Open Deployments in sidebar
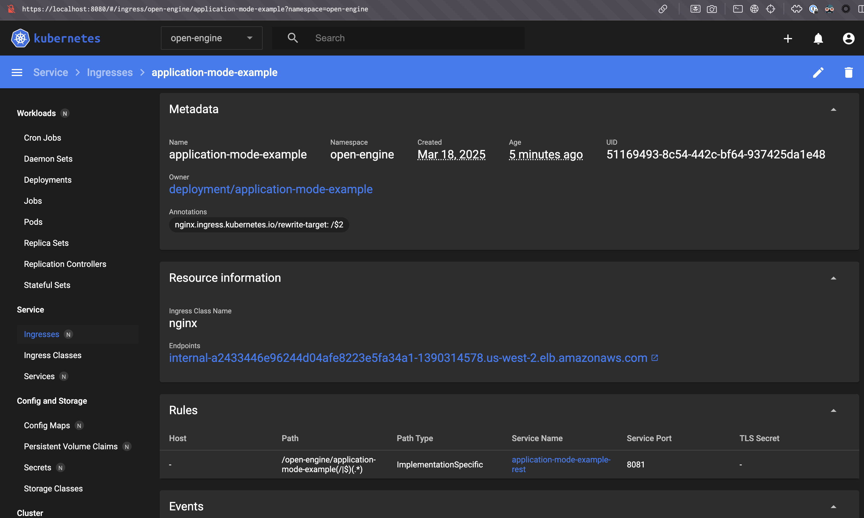This screenshot has width=864, height=518. point(47,180)
